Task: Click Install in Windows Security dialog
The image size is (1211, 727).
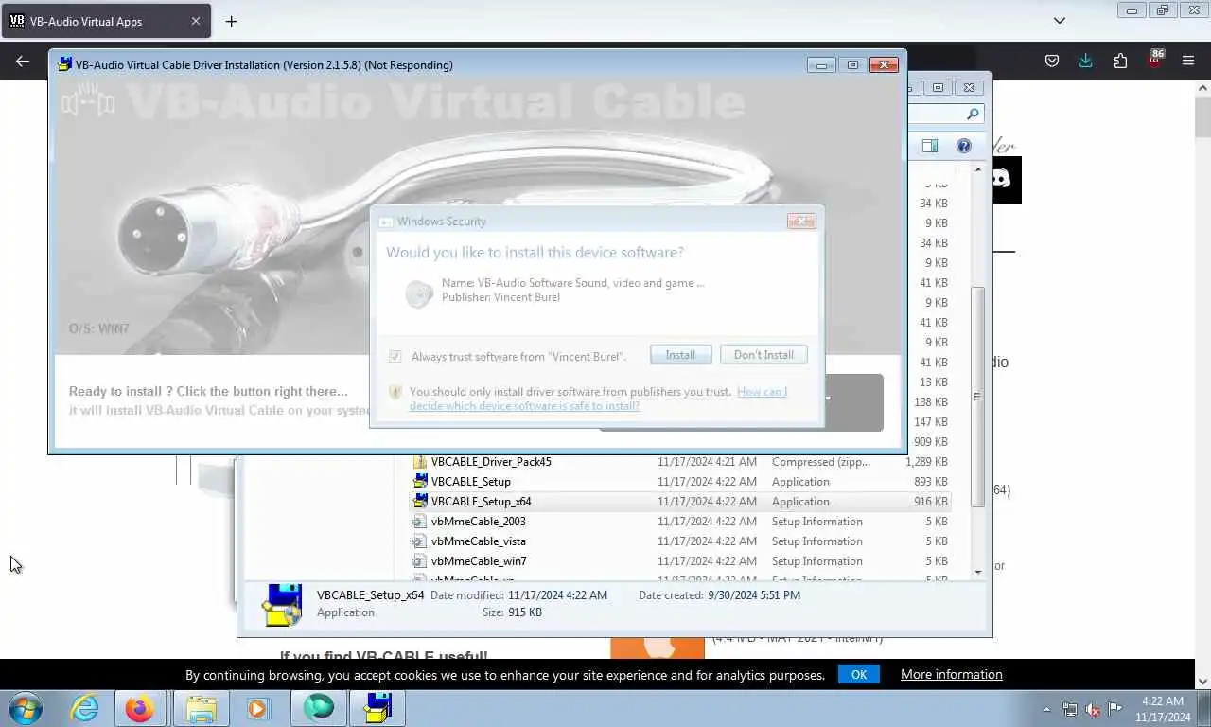Action: pyautogui.click(x=680, y=355)
